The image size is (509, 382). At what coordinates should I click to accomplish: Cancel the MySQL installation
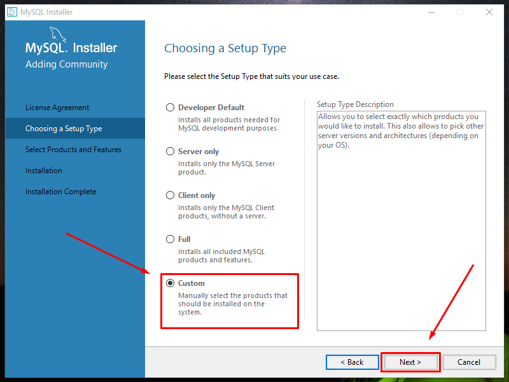469,362
